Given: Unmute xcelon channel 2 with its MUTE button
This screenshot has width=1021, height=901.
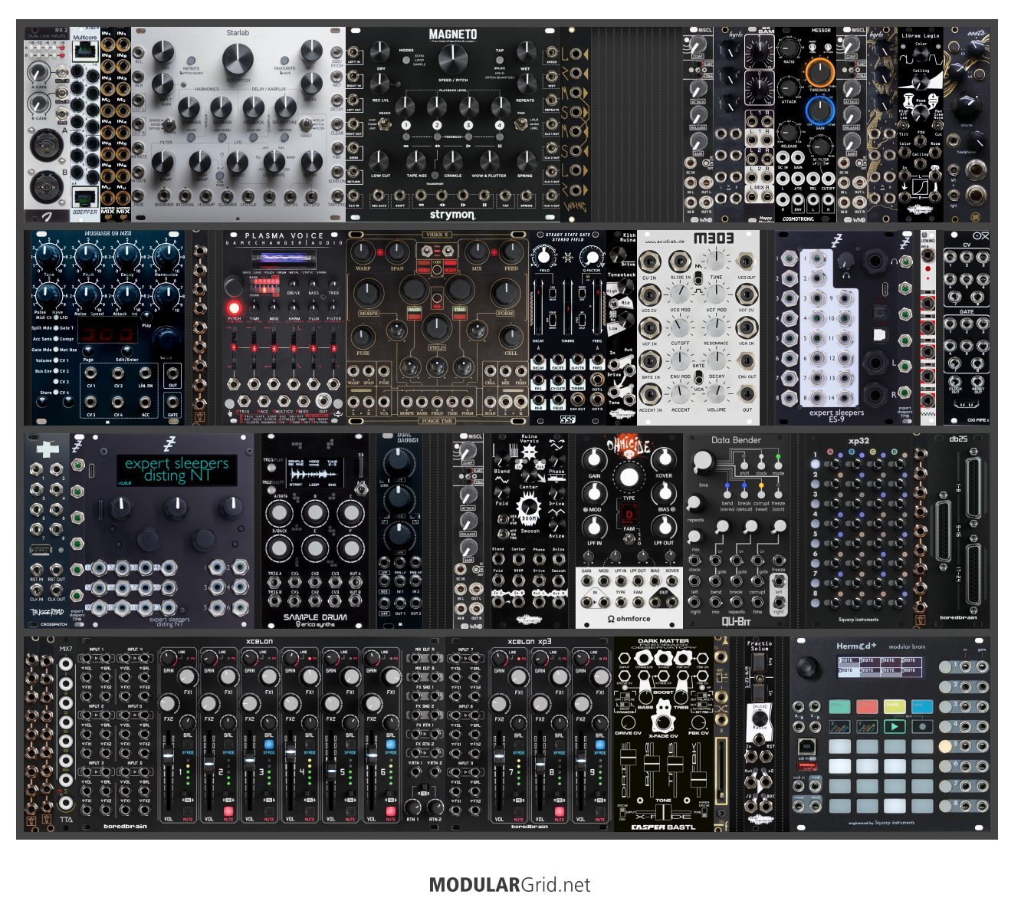Looking at the screenshot, I should click(228, 811).
